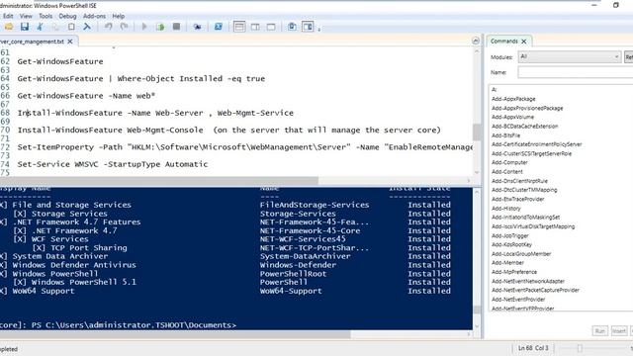Show command window icon in toolbar
Image resolution: width=633 pixels, height=356 pixels.
[292, 27]
